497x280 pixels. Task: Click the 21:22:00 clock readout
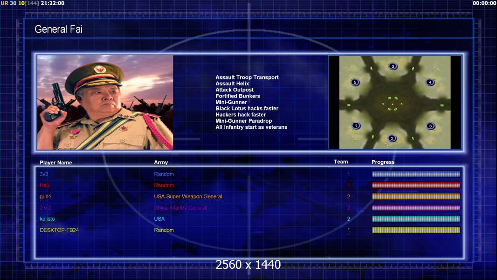coord(53,3)
